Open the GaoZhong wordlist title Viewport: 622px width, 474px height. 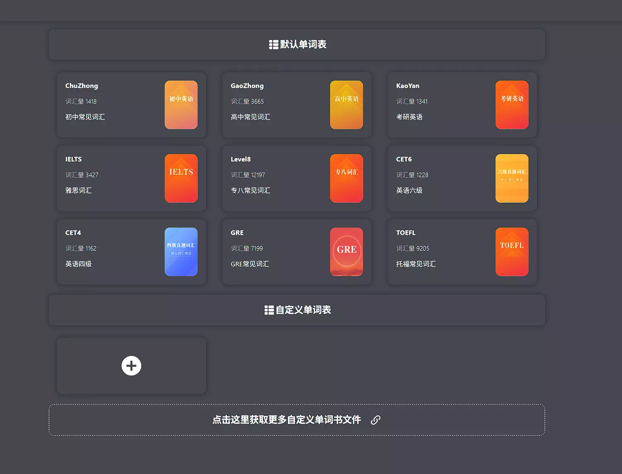247,86
